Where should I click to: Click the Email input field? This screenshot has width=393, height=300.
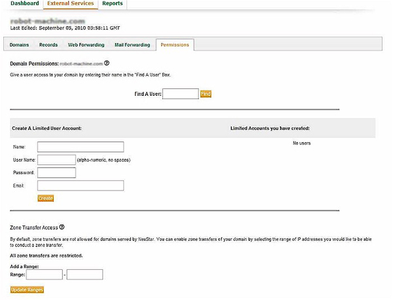pyautogui.click(x=81, y=186)
